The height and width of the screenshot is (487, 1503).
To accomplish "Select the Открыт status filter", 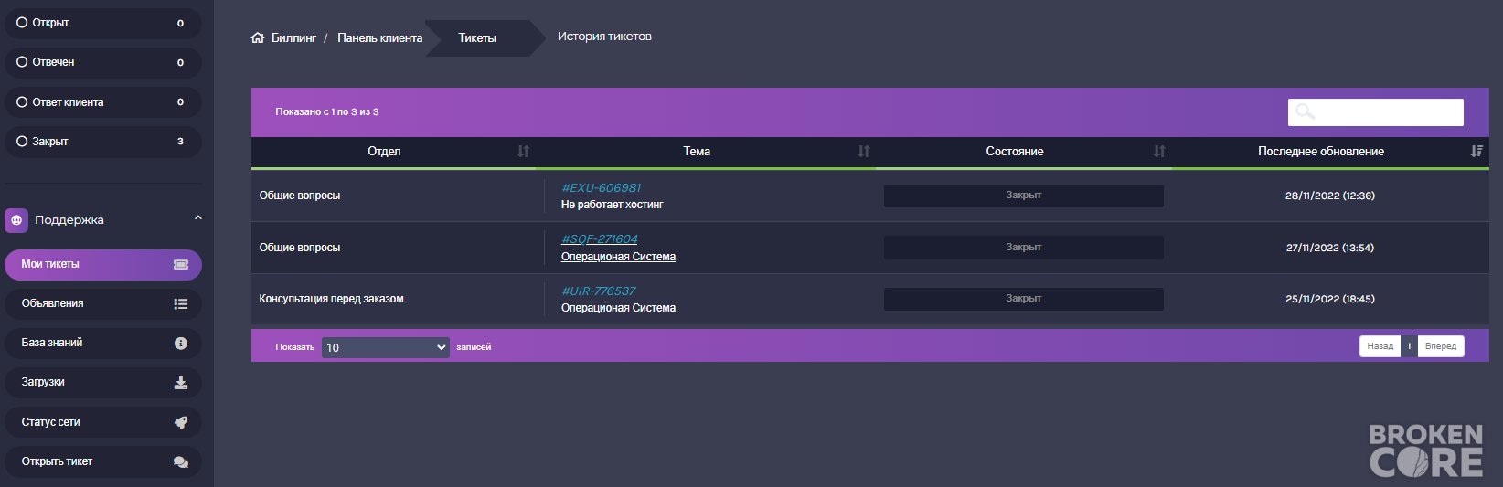I will [103, 23].
